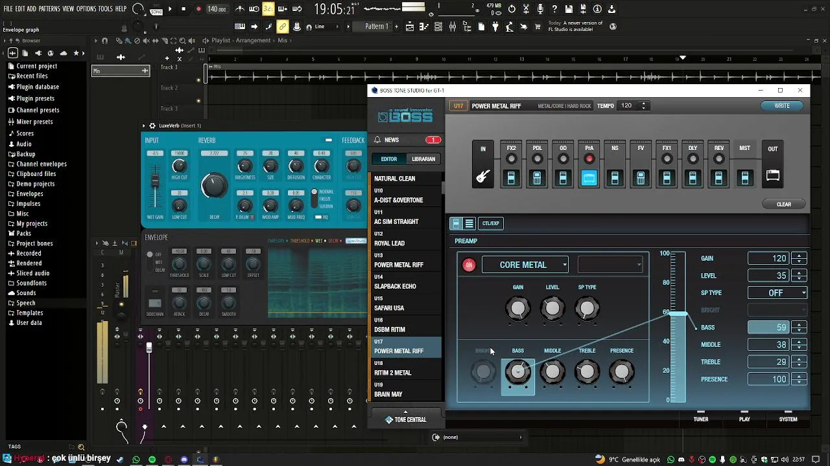Click the CLEAR button
Image resolution: width=830 pixels, height=466 pixels.
pyautogui.click(x=784, y=205)
